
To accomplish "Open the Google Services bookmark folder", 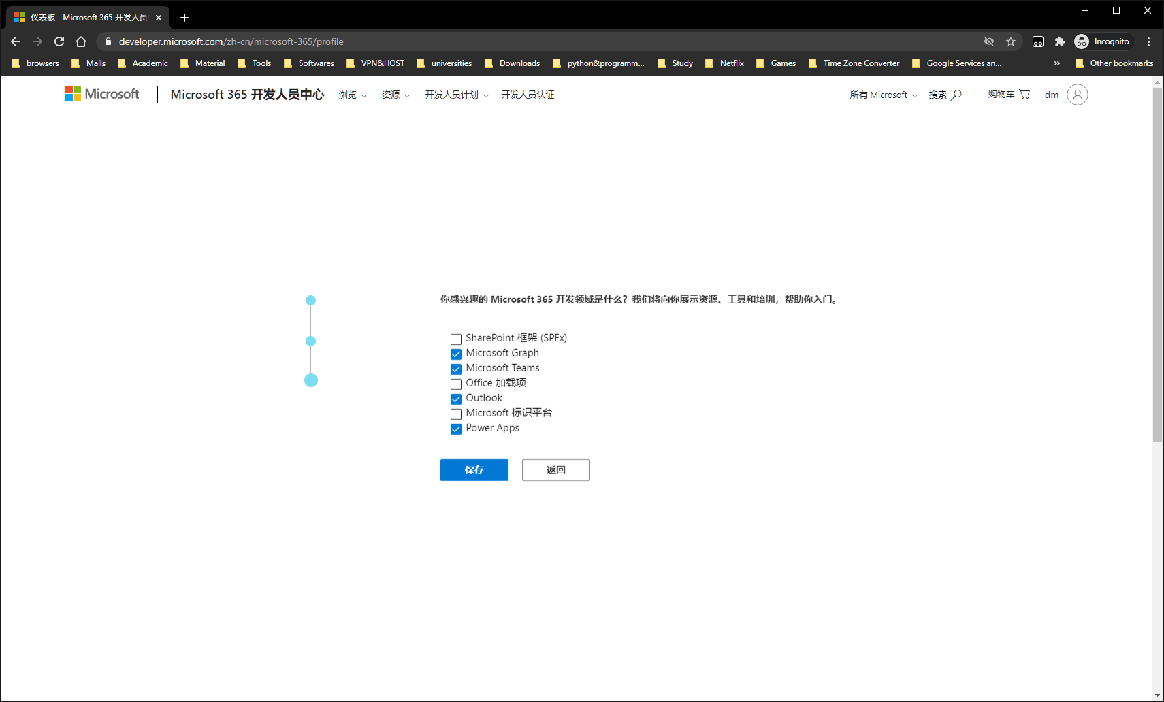I will (957, 63).
